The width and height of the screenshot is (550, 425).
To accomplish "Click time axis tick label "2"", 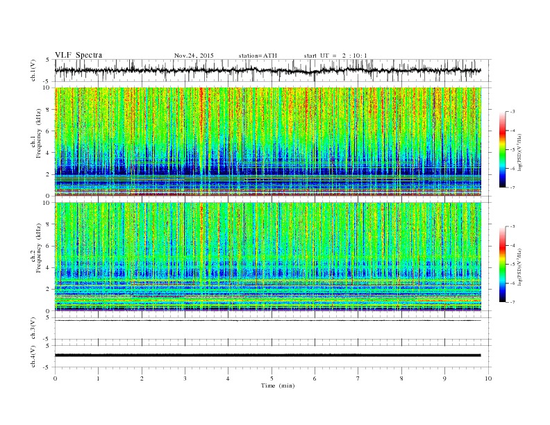I will [142, 378].
